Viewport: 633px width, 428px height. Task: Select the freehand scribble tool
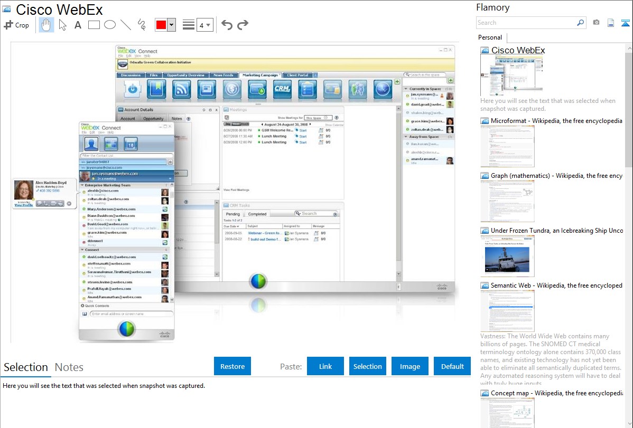tap(142, 25)
